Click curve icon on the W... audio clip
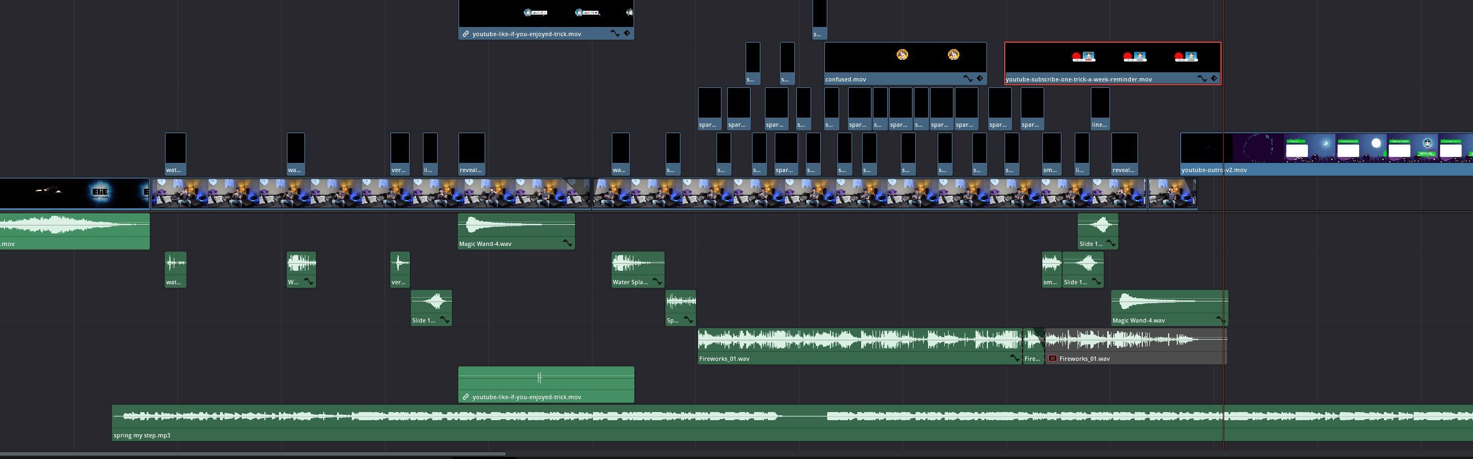1473x459 pixels. [x=308, y=281]
